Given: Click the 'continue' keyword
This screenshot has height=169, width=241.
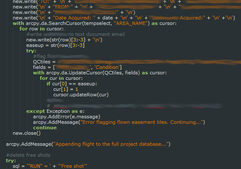Looking at the screenshot, I should (45, 128).
